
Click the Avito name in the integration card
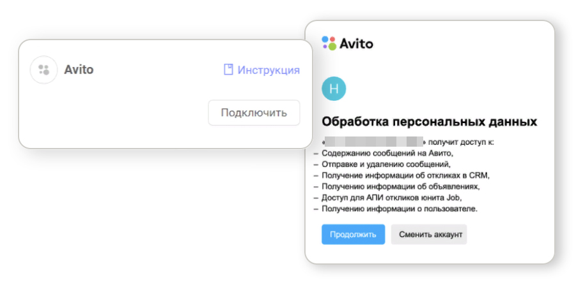pyautogui.click(x=79, y=70)
